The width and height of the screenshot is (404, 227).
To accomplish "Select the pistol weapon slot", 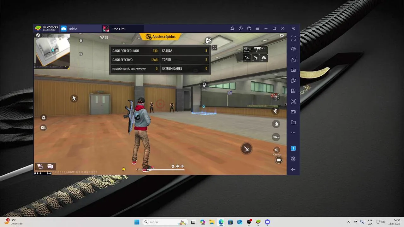I will point(255,58).
